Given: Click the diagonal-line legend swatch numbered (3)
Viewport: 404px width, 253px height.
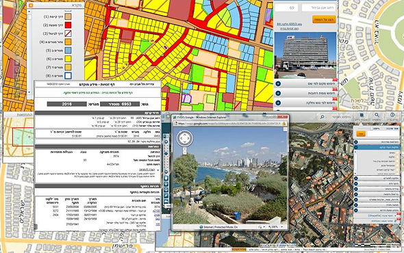Looking at the screenshot, I should tap(68, 34).
